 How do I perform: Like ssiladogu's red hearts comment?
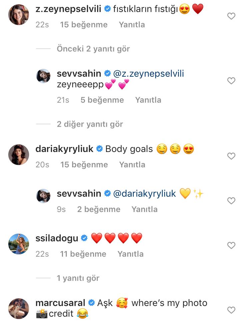(x=231, y=245)
